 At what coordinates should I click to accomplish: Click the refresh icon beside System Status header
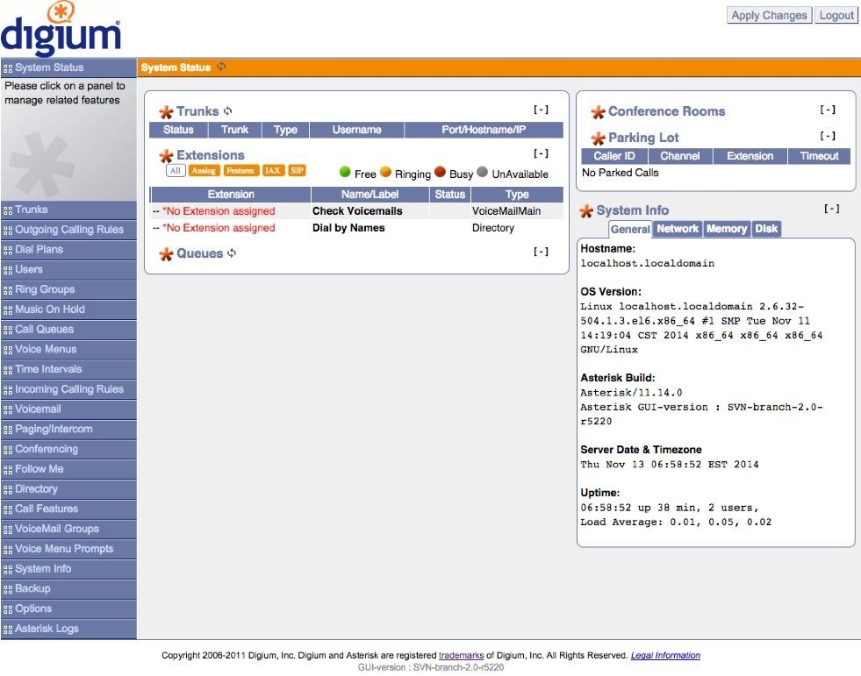tap(221, 67)
